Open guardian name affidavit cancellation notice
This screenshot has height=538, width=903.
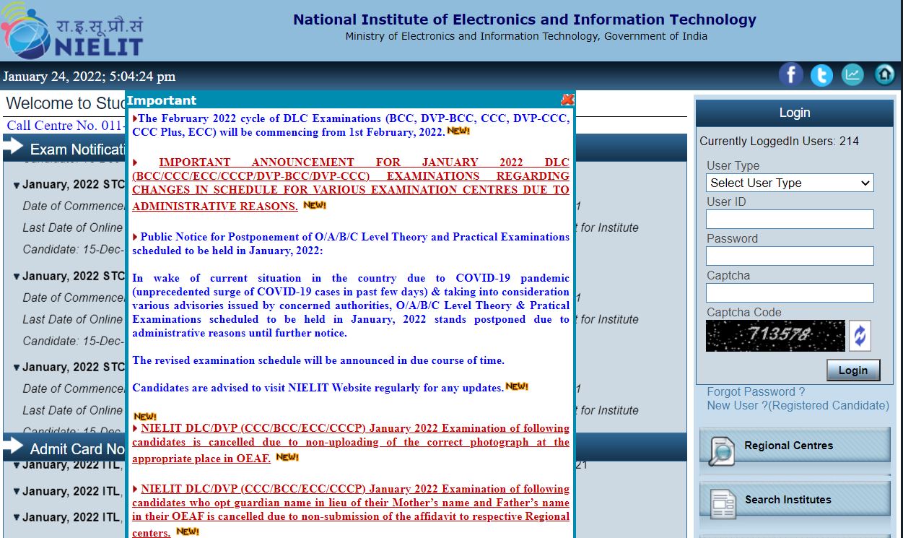click(x=351, y=511)
